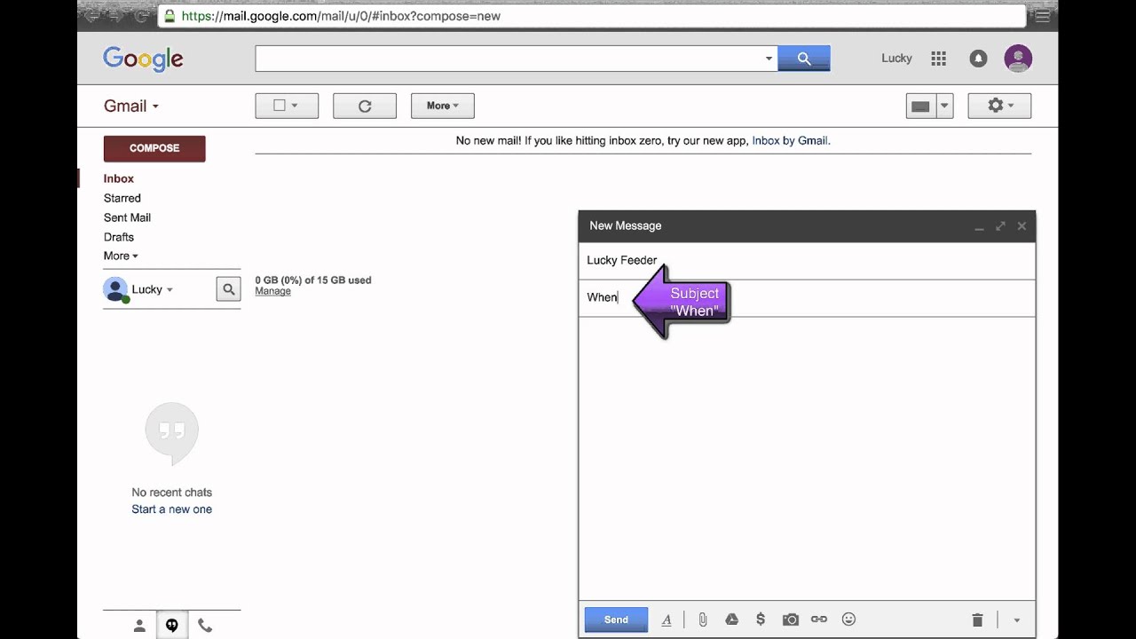
Task: Click the recipient field Lucky Feeder
Action: 807,260
